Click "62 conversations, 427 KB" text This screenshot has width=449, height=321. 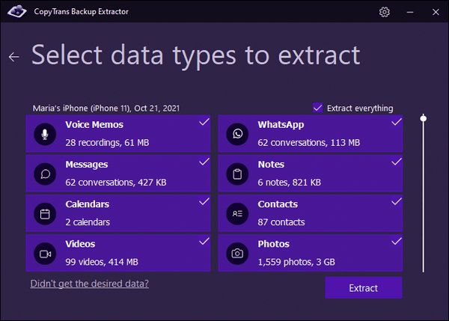click(116, 183)
